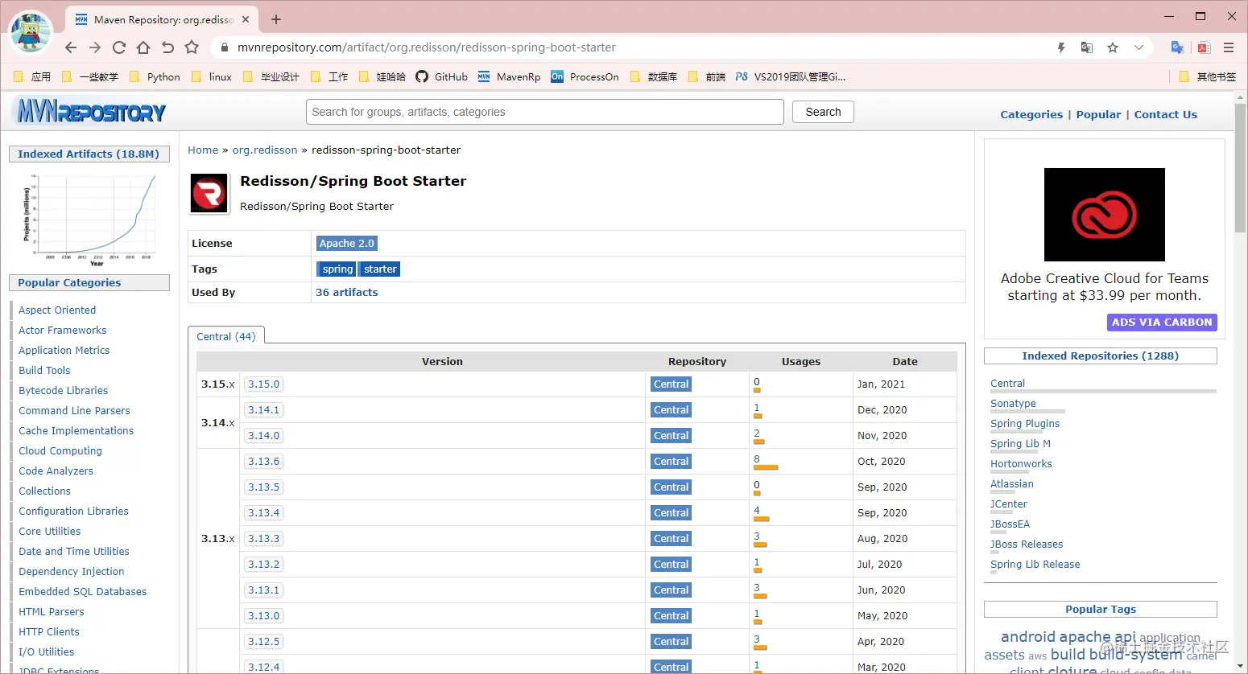Bookmark page using the toolbar star icon
The image size is (1248, 674).
tap(192, 47)
